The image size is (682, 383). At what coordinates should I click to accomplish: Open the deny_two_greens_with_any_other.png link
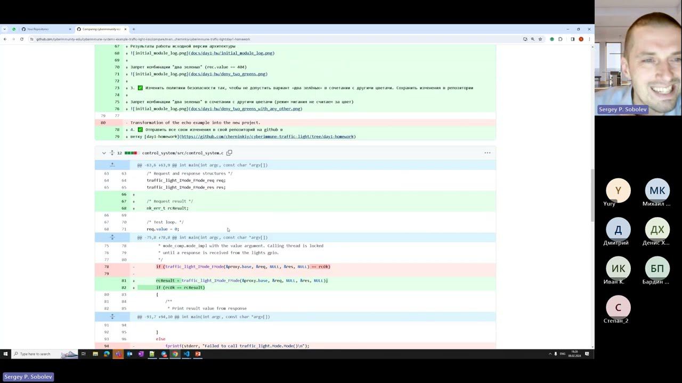pos(246,109)
